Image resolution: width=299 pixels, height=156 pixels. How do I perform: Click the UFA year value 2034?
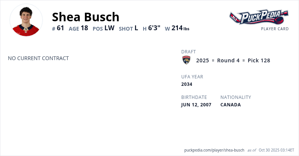point(187,84)
